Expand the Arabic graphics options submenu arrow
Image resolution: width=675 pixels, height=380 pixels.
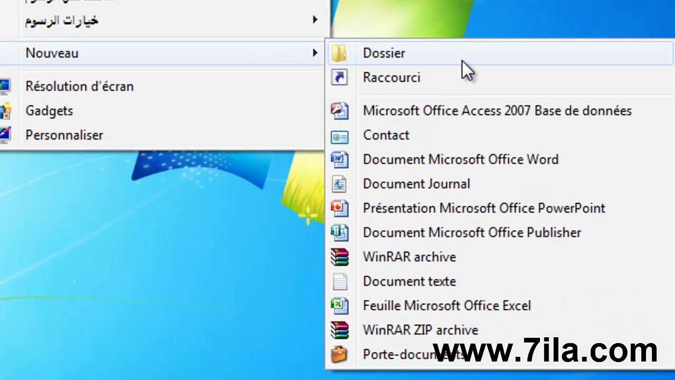(315, 20)
